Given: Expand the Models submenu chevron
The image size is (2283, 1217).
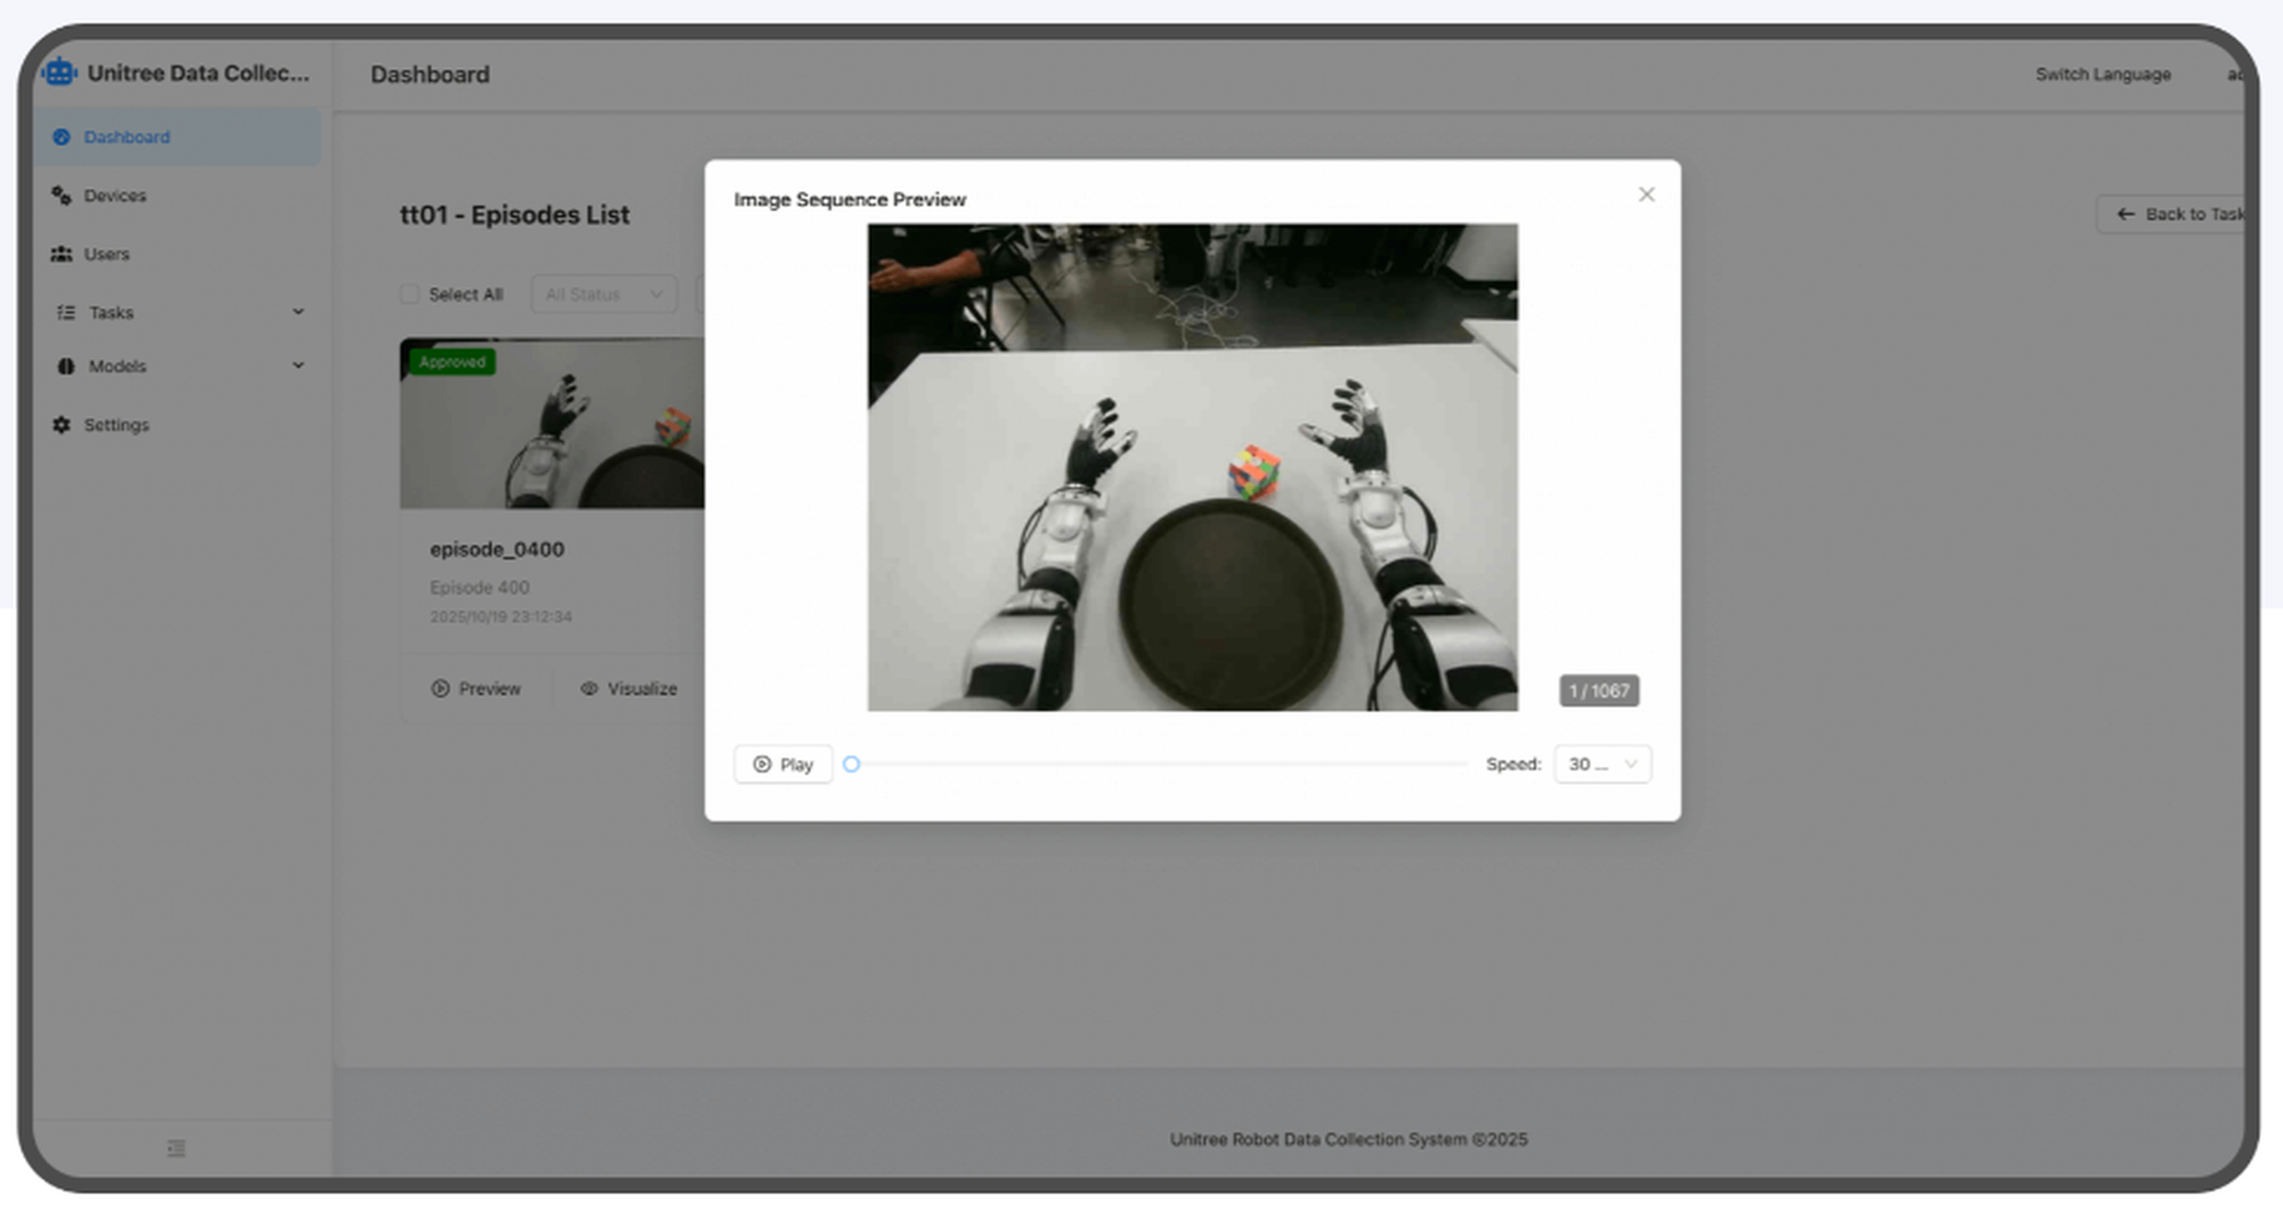Looking at the screenshot, I should (298, 365).
